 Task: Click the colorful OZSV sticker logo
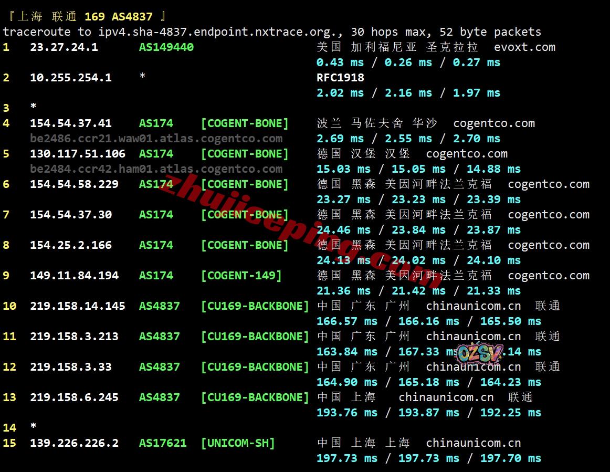pos(480,353)
